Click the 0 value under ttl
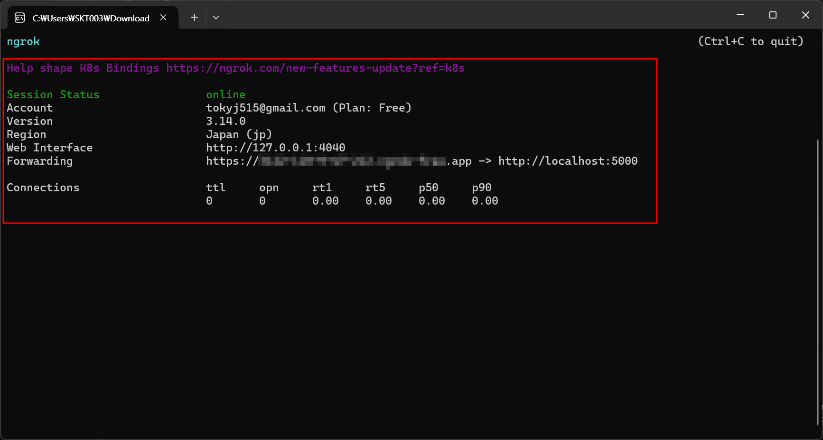This screenshot has width=823, height=440. coord(209,201)
